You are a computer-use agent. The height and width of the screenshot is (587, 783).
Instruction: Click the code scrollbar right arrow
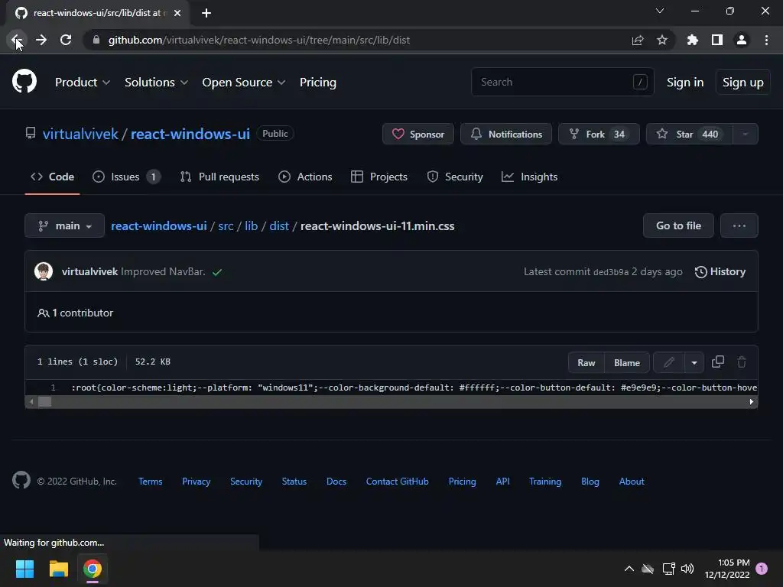[x=751, y=401]
